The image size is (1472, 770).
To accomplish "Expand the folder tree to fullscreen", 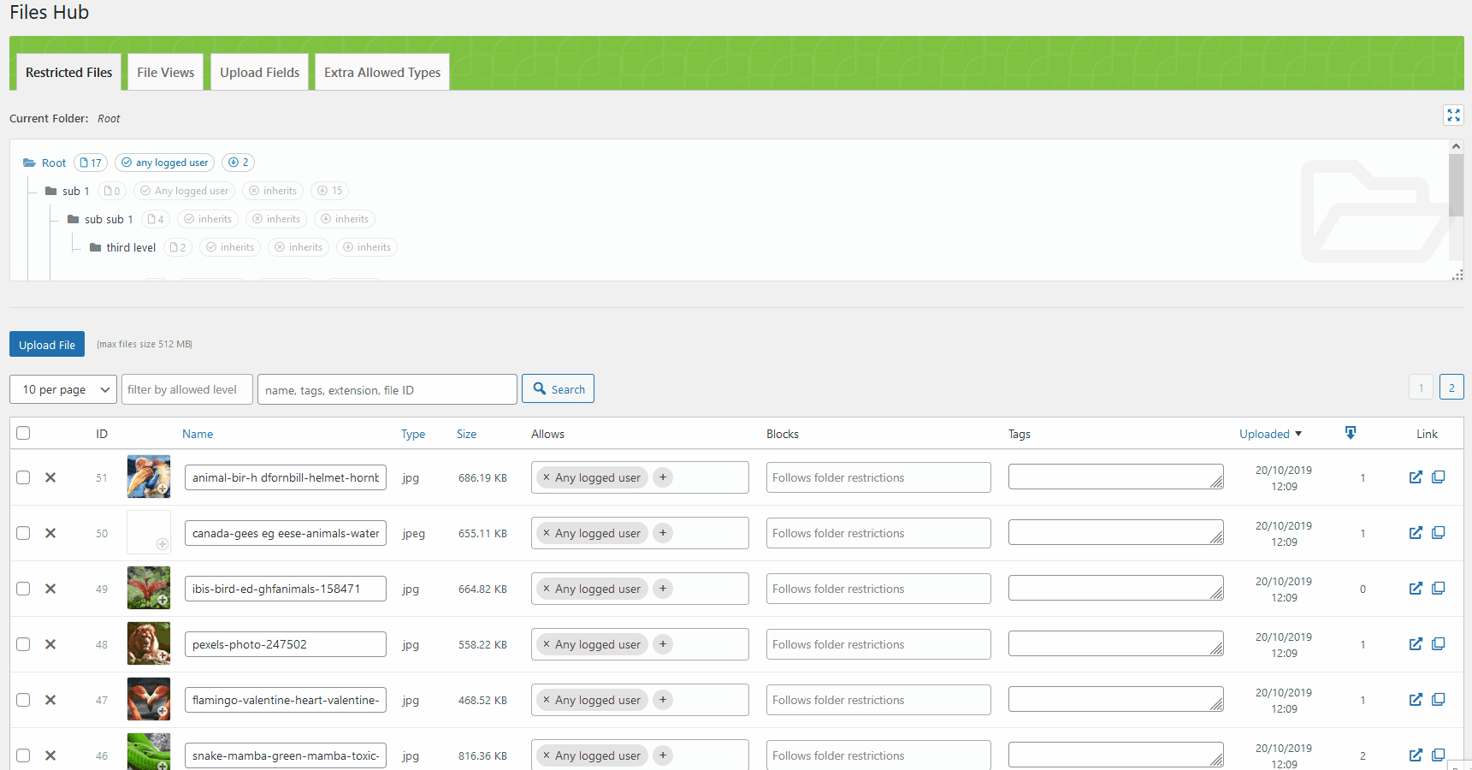I will coord(1453,115).
